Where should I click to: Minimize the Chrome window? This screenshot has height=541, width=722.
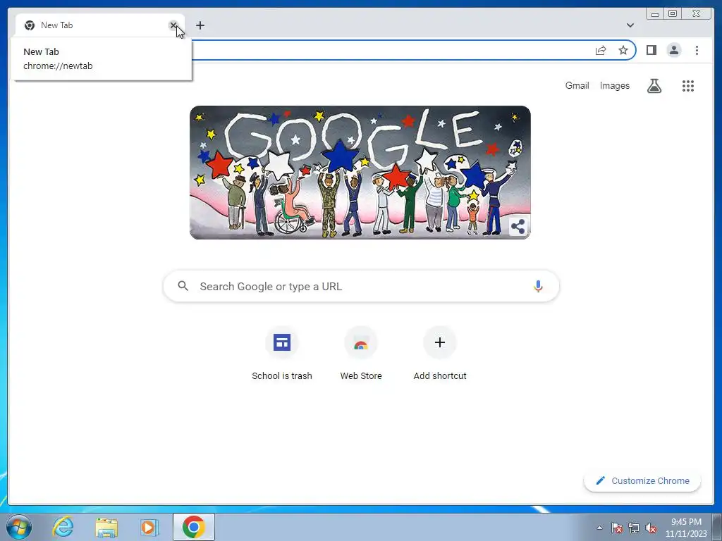coord(655,13)
